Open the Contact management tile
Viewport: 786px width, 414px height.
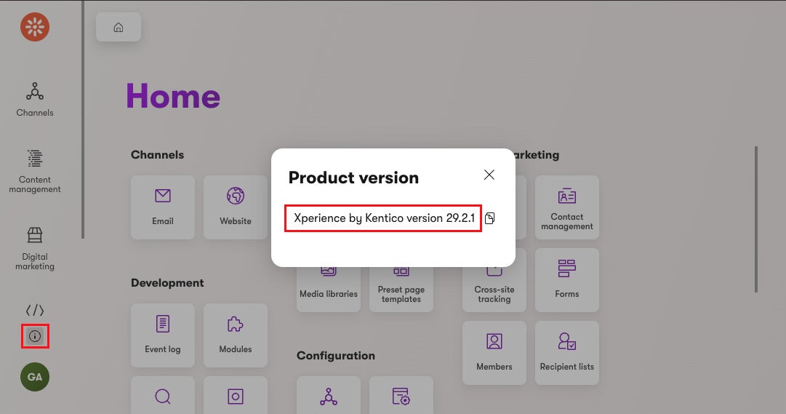tap(567, 207)
